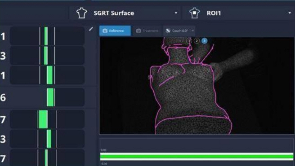Click the ROI1 label
Screen dimensions: 295x166
coord(214,13)
